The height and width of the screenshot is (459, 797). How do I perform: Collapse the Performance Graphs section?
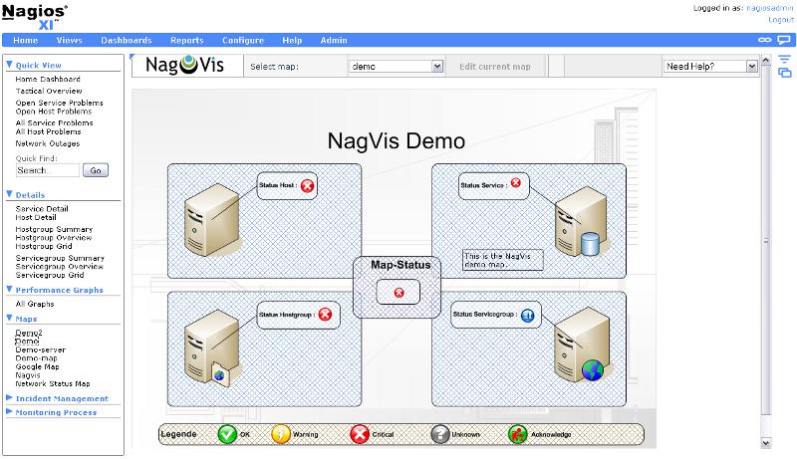point(9,289)
